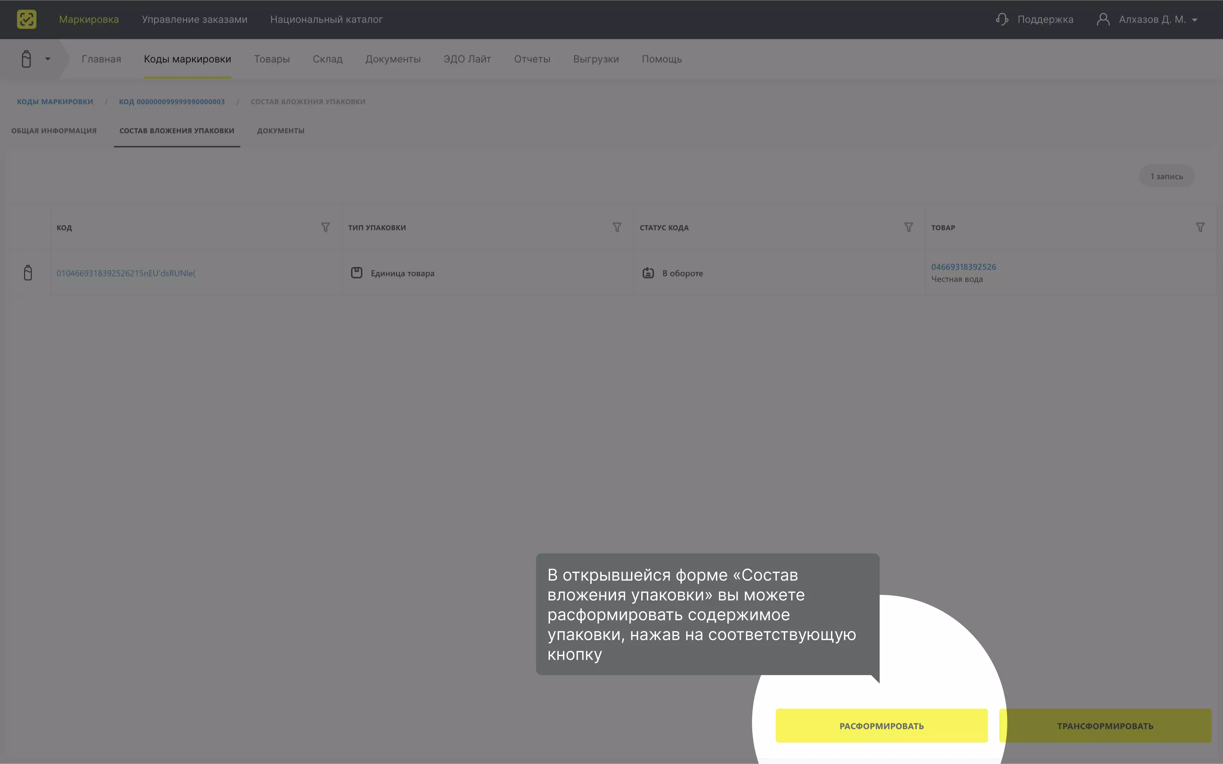
Task: Open code link 0104669318392526215nEU'dsRUNle(
Action: click(x=126, y=273)
